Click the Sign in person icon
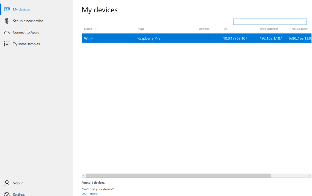Screen dimensions: 312x196 tap(7, 183)
